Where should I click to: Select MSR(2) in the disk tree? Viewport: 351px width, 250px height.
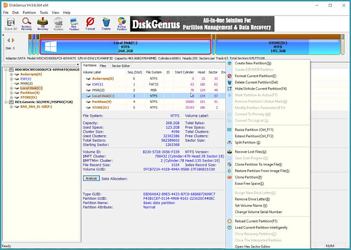pyautogui.click(x=26, y=84)
